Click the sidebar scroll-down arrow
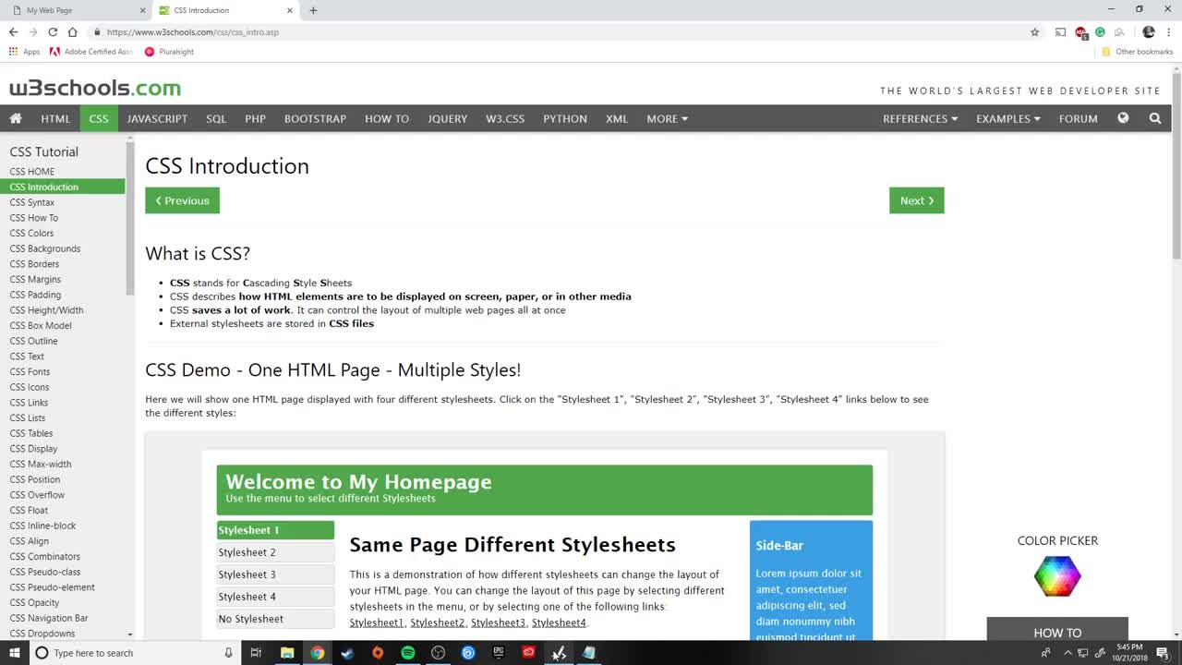This screenshot has height=665, width=1182. (x=130, y=635)
